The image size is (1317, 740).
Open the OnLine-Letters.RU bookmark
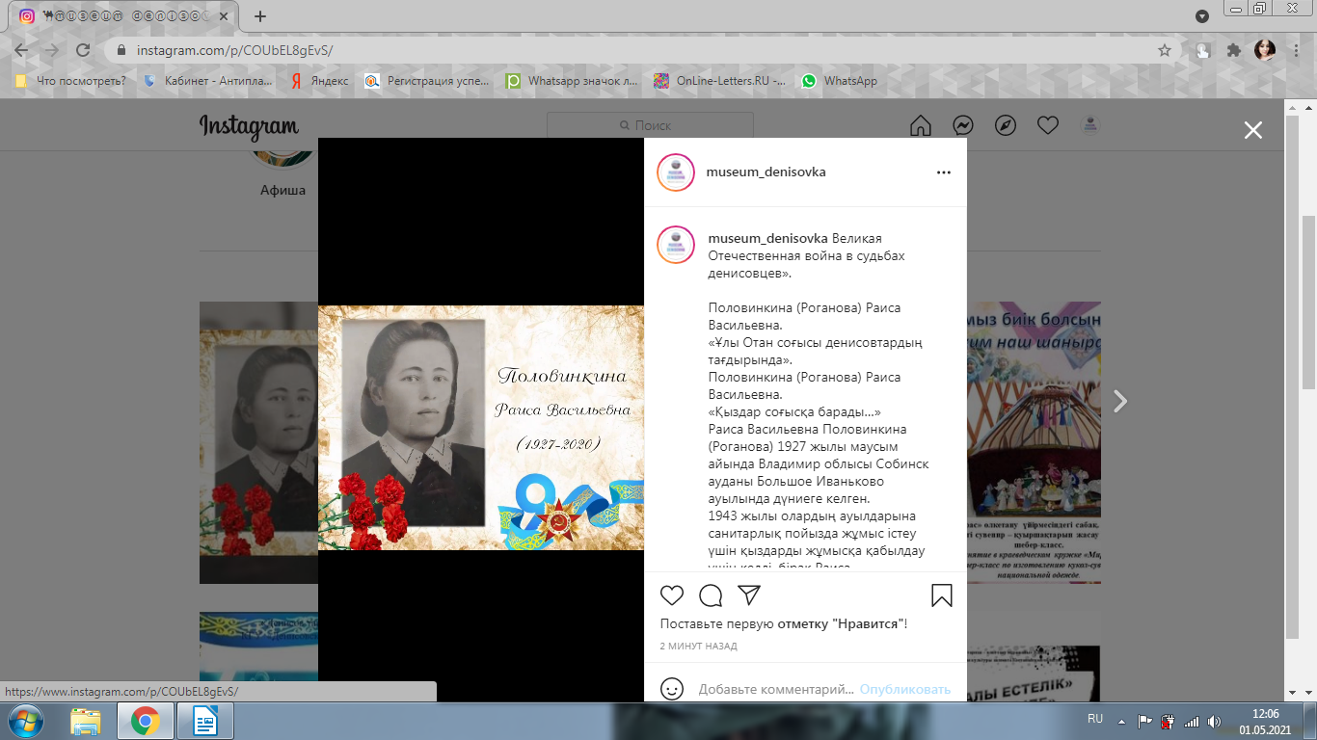click(x=720, y=81)
